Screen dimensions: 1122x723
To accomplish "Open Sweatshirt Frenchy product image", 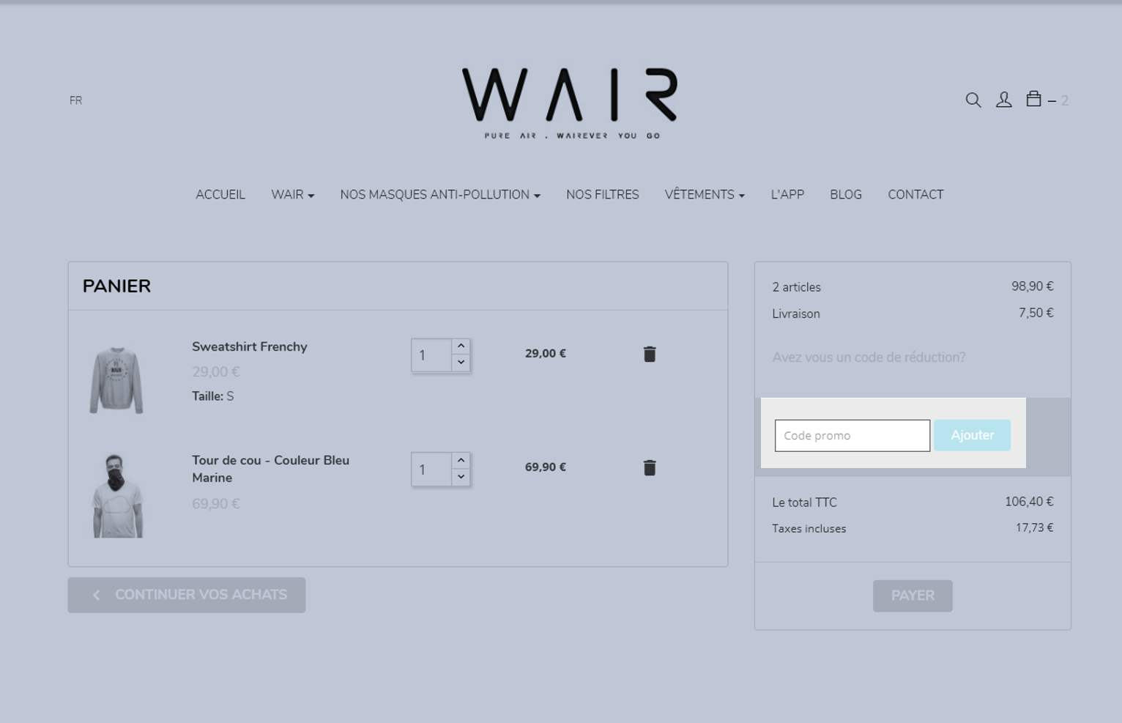I will tap(116, 379).
